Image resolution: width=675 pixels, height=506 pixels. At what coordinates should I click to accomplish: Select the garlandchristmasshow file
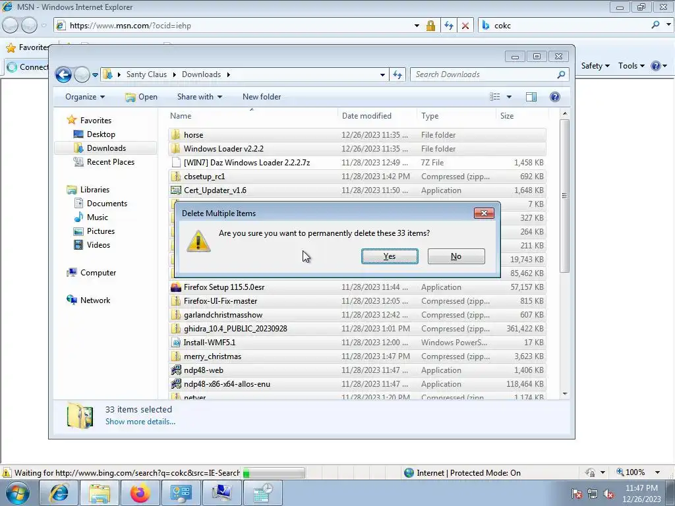[x=357, y=314]
